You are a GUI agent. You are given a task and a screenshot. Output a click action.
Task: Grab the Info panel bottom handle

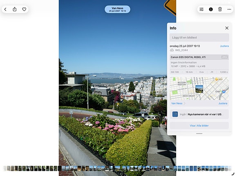pos(199,134)
